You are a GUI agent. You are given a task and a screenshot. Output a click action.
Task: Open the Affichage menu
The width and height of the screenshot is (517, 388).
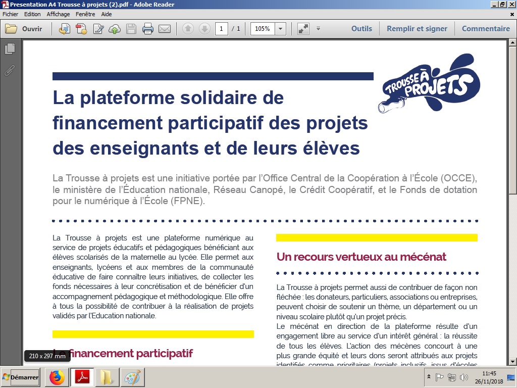point(59,14)
